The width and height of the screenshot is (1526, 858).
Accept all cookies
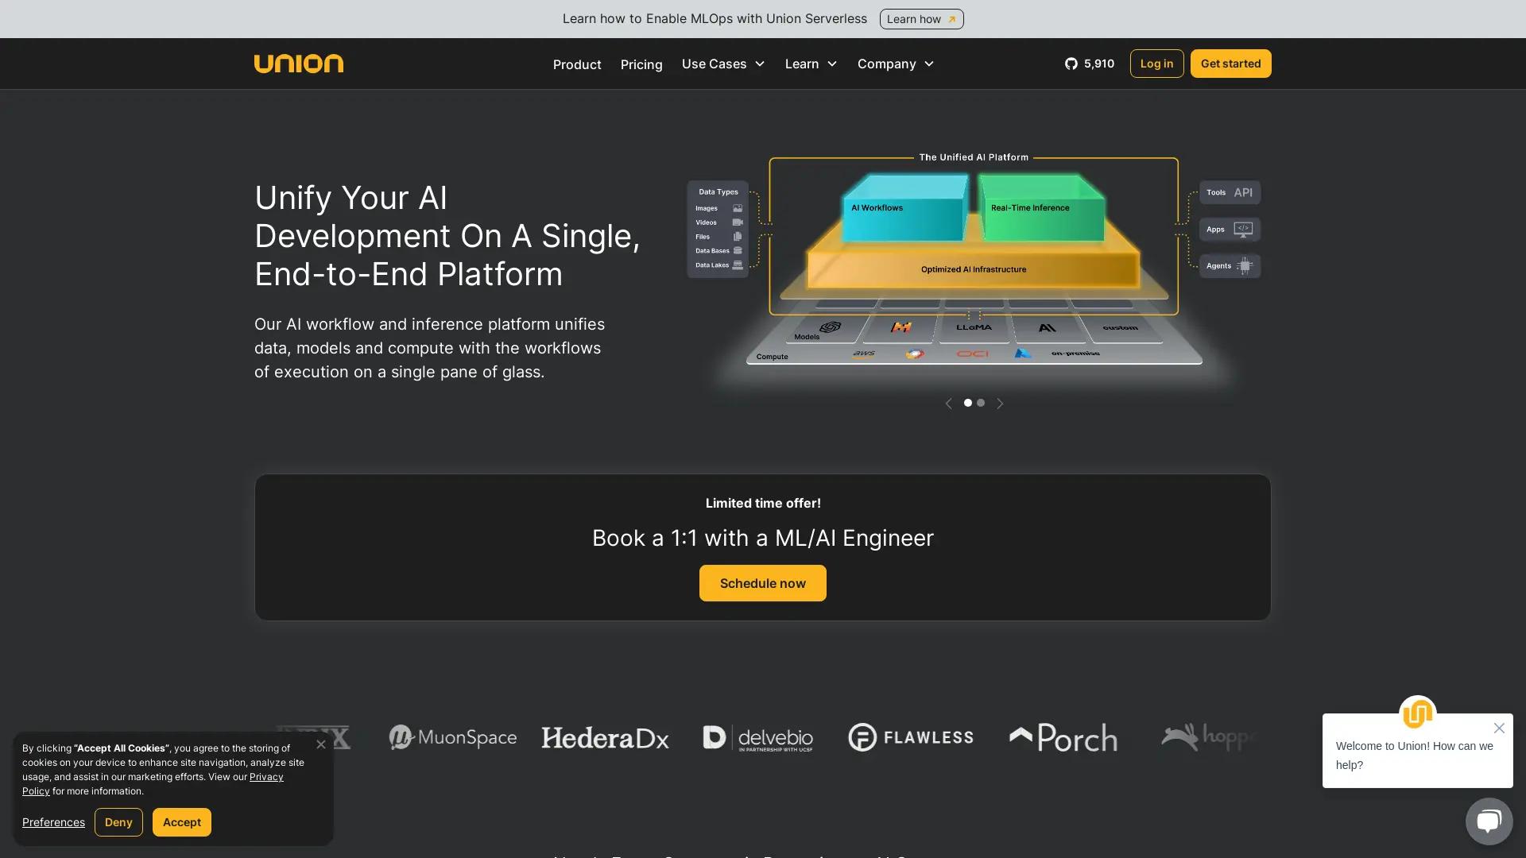[x=181, y=822]
